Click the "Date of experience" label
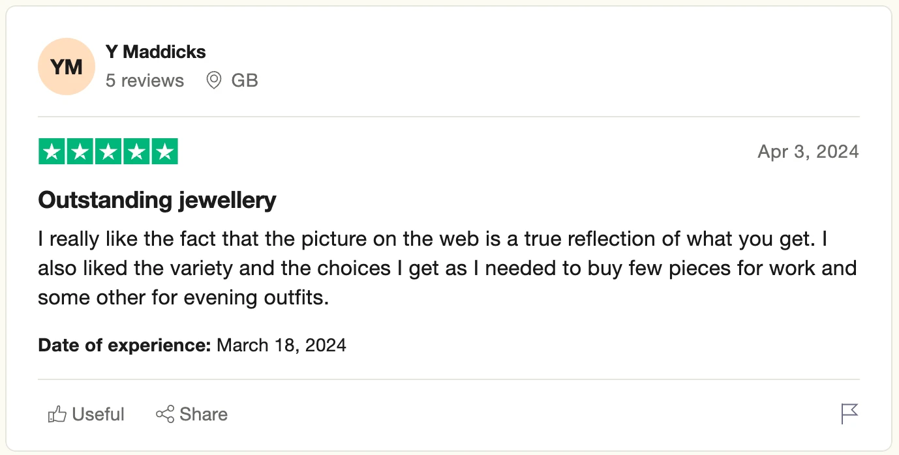The height and width of the screenshot is (455, 899). tap(125, 345)
